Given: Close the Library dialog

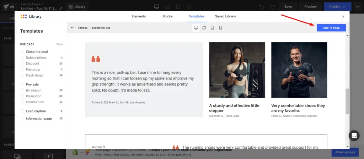Looking at the screenshot, I should tap(343, 16).
